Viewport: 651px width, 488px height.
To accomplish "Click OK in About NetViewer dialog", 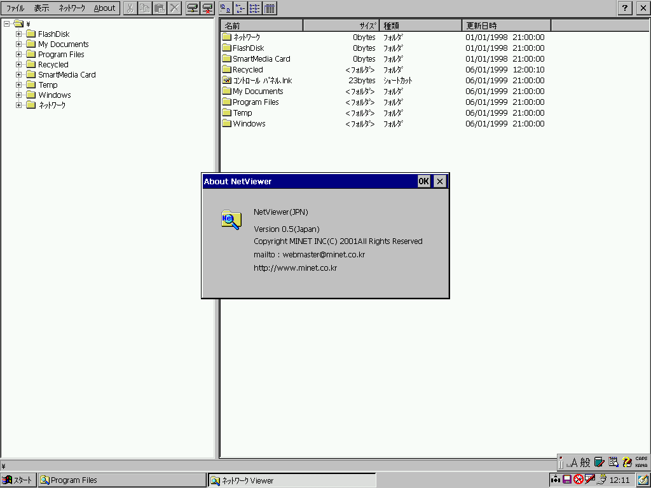I will [423, 181].
